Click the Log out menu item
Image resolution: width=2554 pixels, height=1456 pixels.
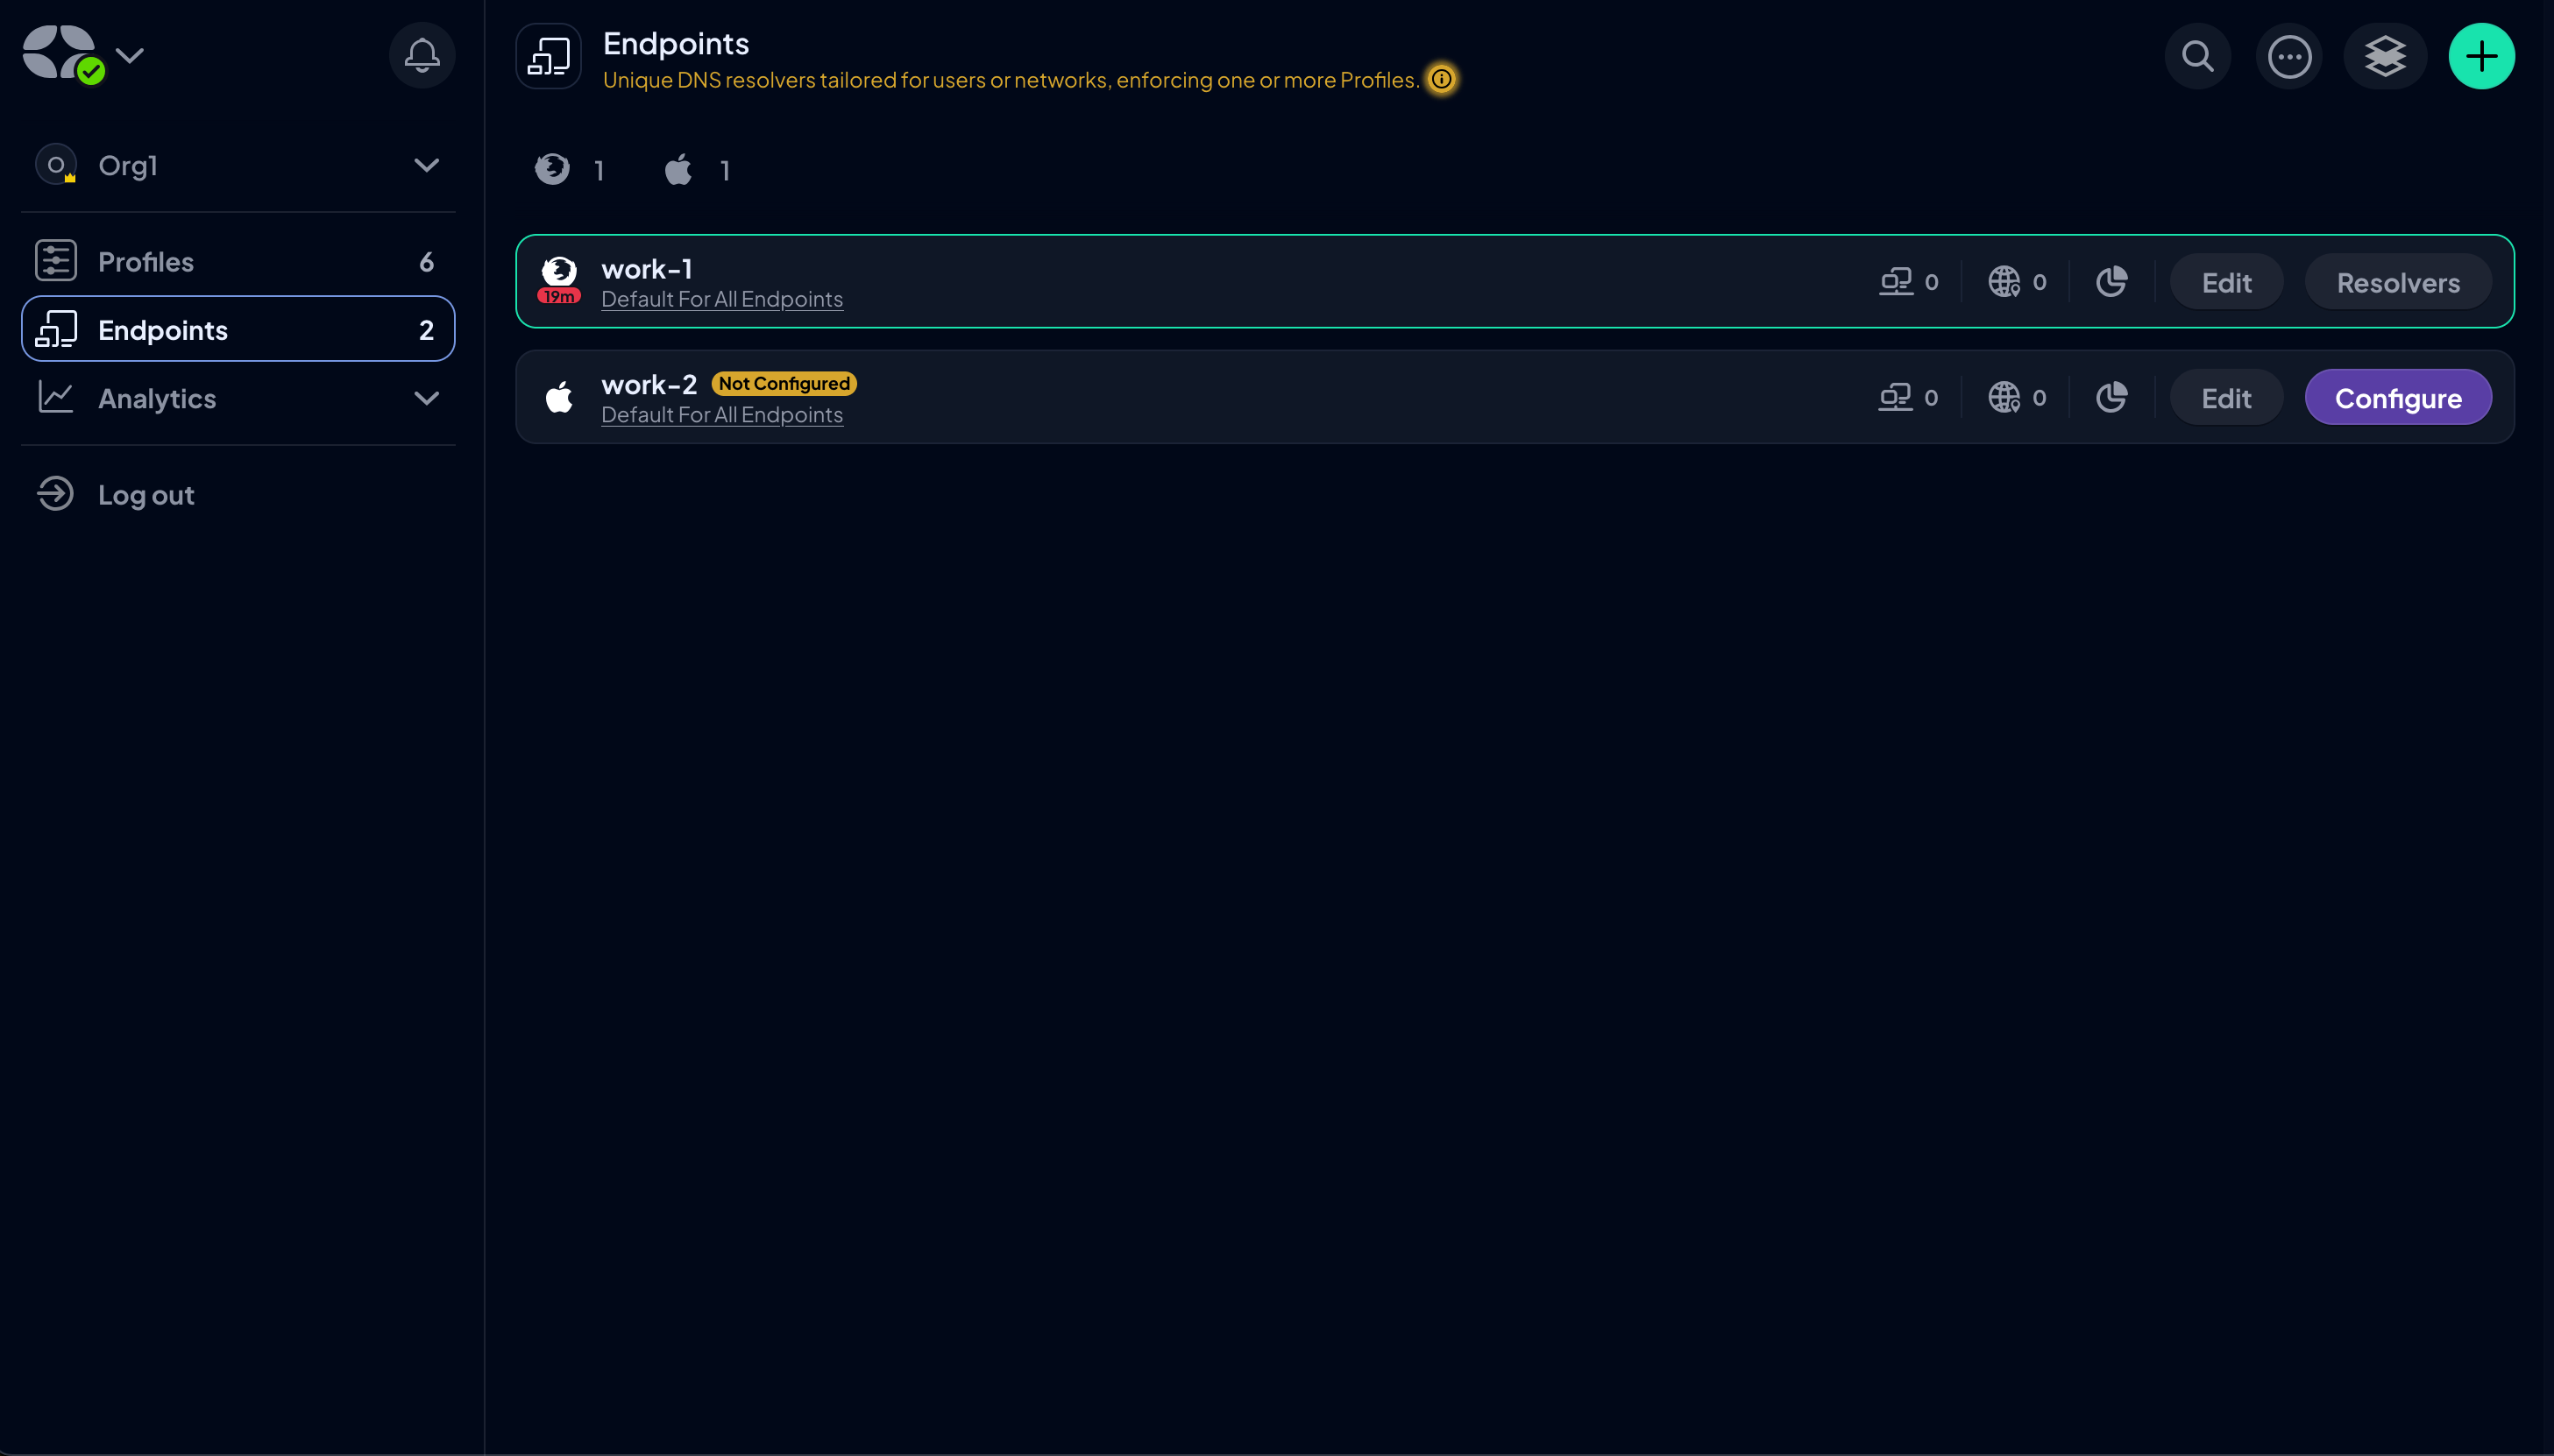145,493
